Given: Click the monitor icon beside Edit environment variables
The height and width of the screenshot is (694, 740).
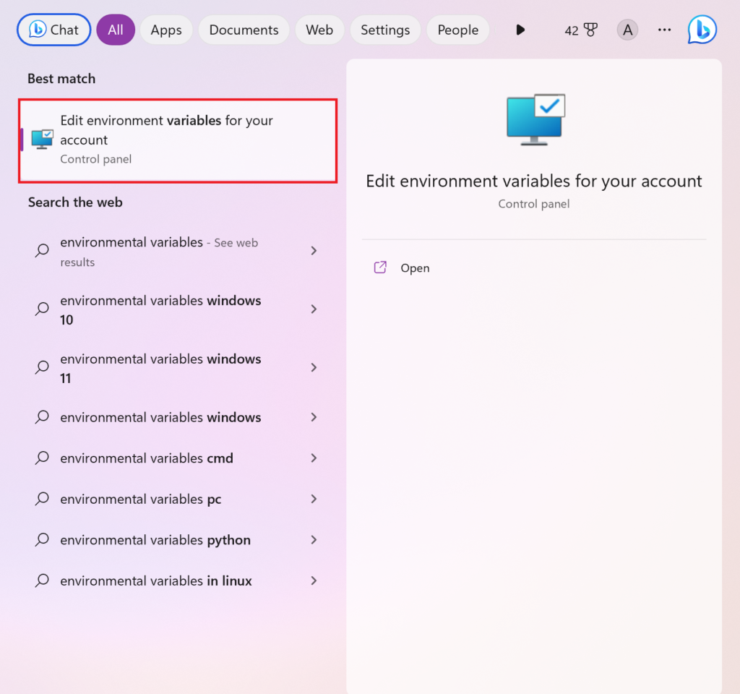Looking at the screenshot, I should pyautogui.click(x=41, y=139).
